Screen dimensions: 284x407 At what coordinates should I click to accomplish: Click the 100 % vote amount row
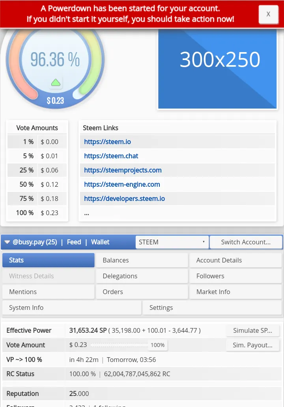pyautogui.click(x=37, y=213)
